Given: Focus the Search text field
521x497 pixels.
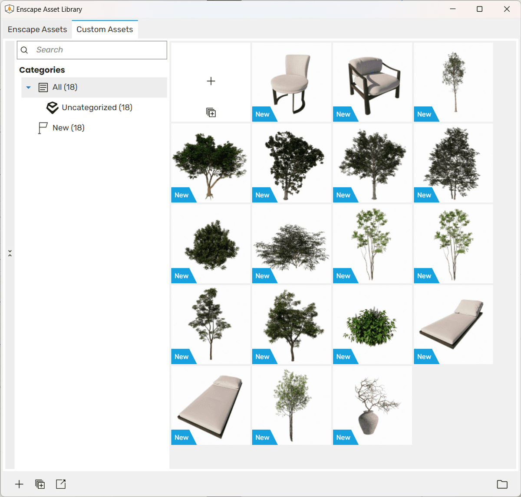Looking at the screenshot, I should tap(92, 50).
